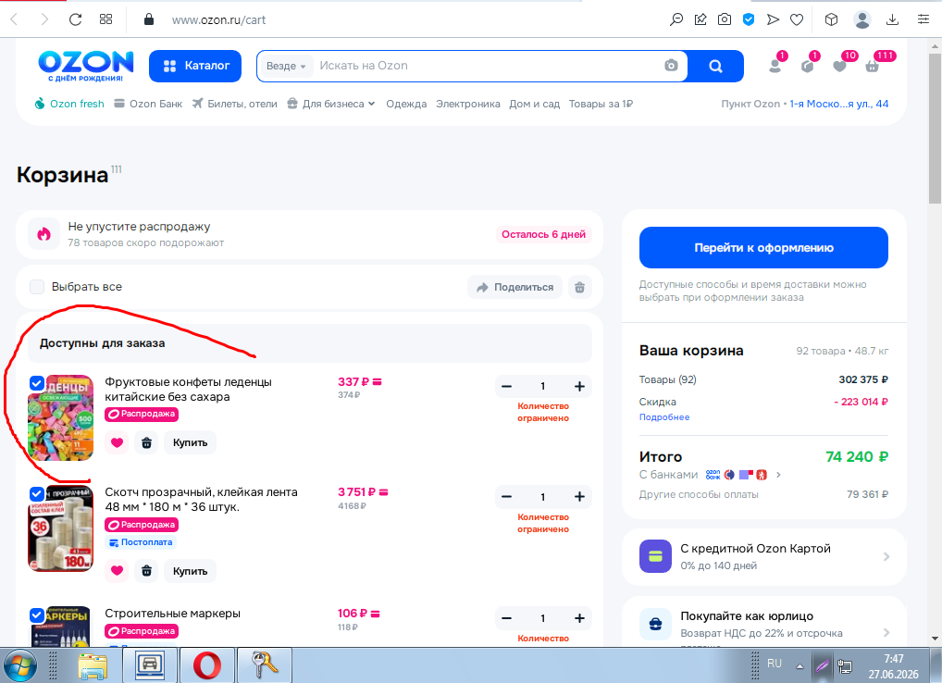Screen dimensions: 942x683
Task: Click the OZON logo
Action: point(85,66)
